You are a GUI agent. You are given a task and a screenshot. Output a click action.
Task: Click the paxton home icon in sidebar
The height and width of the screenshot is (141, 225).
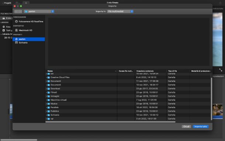16,39
